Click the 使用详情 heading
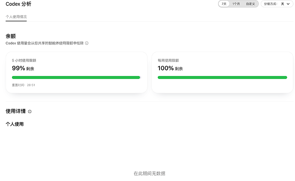The image size is (295, 181). point(16,111)
